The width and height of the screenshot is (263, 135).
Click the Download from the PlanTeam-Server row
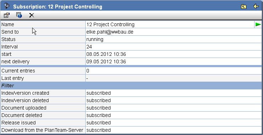point(132,130)
